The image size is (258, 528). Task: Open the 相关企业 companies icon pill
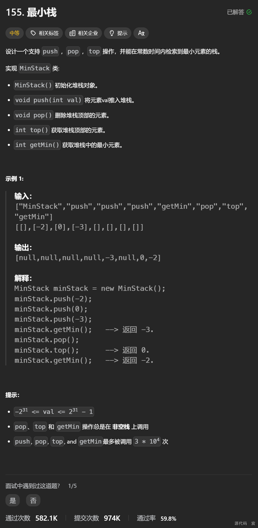(x=83, y=33)
